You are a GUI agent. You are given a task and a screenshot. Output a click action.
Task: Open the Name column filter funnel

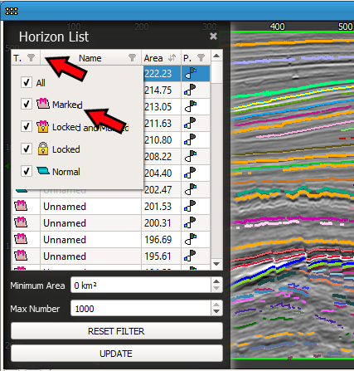[x=132, y=58]
